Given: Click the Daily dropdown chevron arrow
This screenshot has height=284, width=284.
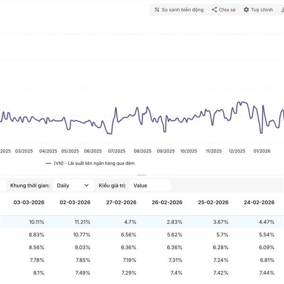Looking at the screenshot, I should [86, 186].
